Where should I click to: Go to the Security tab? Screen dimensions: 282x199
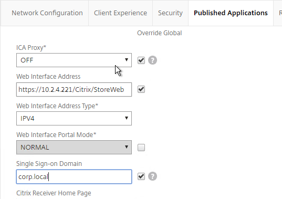(x=170, y=13)
